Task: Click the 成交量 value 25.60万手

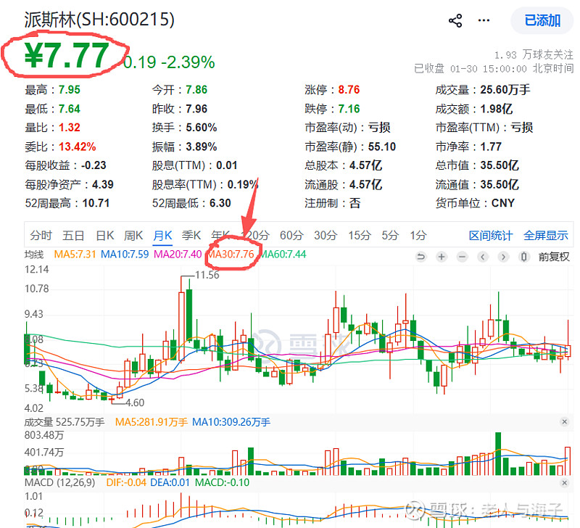Action: click(505, 89)
